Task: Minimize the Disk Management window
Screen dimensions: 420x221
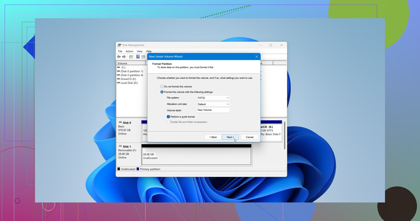Action: click(x=260, y=45)
